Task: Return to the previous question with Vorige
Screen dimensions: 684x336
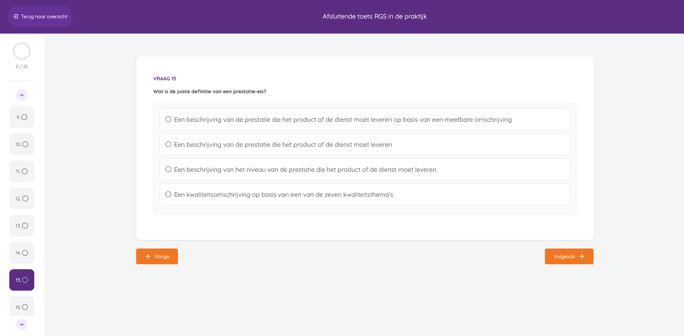Action: coord(157,256)
